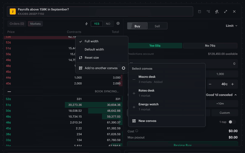Click the Contracts column header
The height and width of the screenshot is (153, 245).
74,32
